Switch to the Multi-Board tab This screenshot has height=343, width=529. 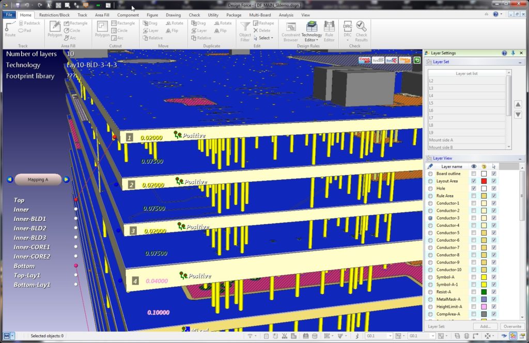(x=259, y=15)
